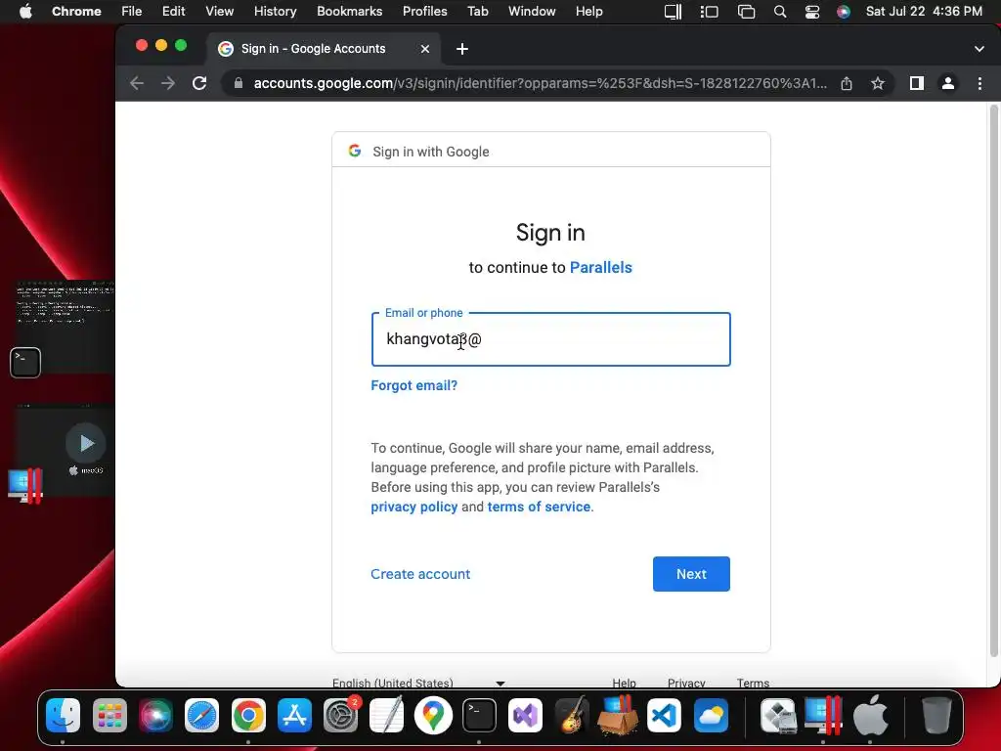Open App Store from the Dock
Screen dimensions: 1001x751
point(294,715)
